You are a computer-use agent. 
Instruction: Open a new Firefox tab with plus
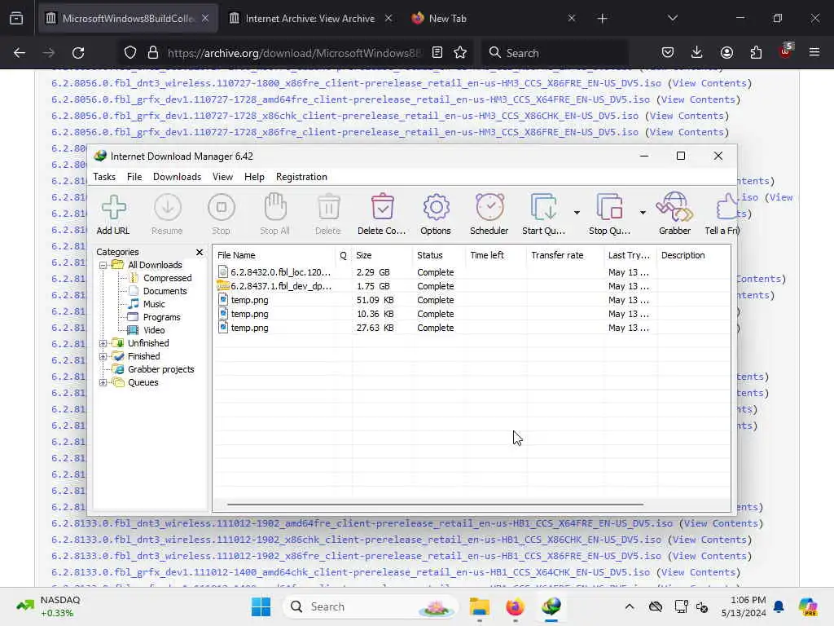[602, 19]
